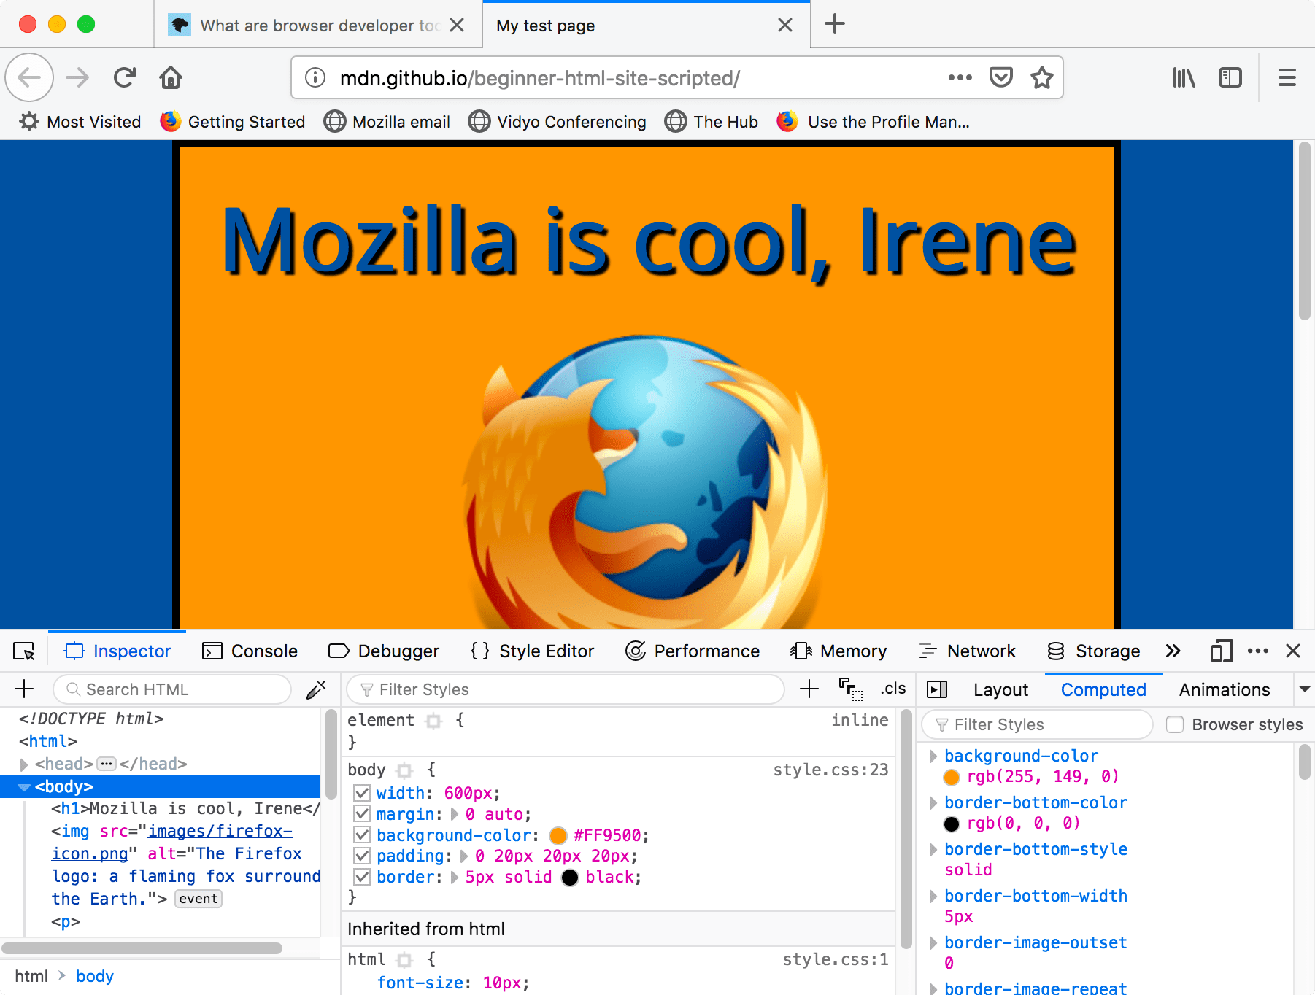Screen dimensions: 1315x995
Task: Uncheck the width property checkbox
Action: (x=362, y=793)
